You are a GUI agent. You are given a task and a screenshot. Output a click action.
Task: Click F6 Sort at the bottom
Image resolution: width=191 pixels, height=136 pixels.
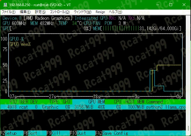pyautogui.click(x=30, y=133)
